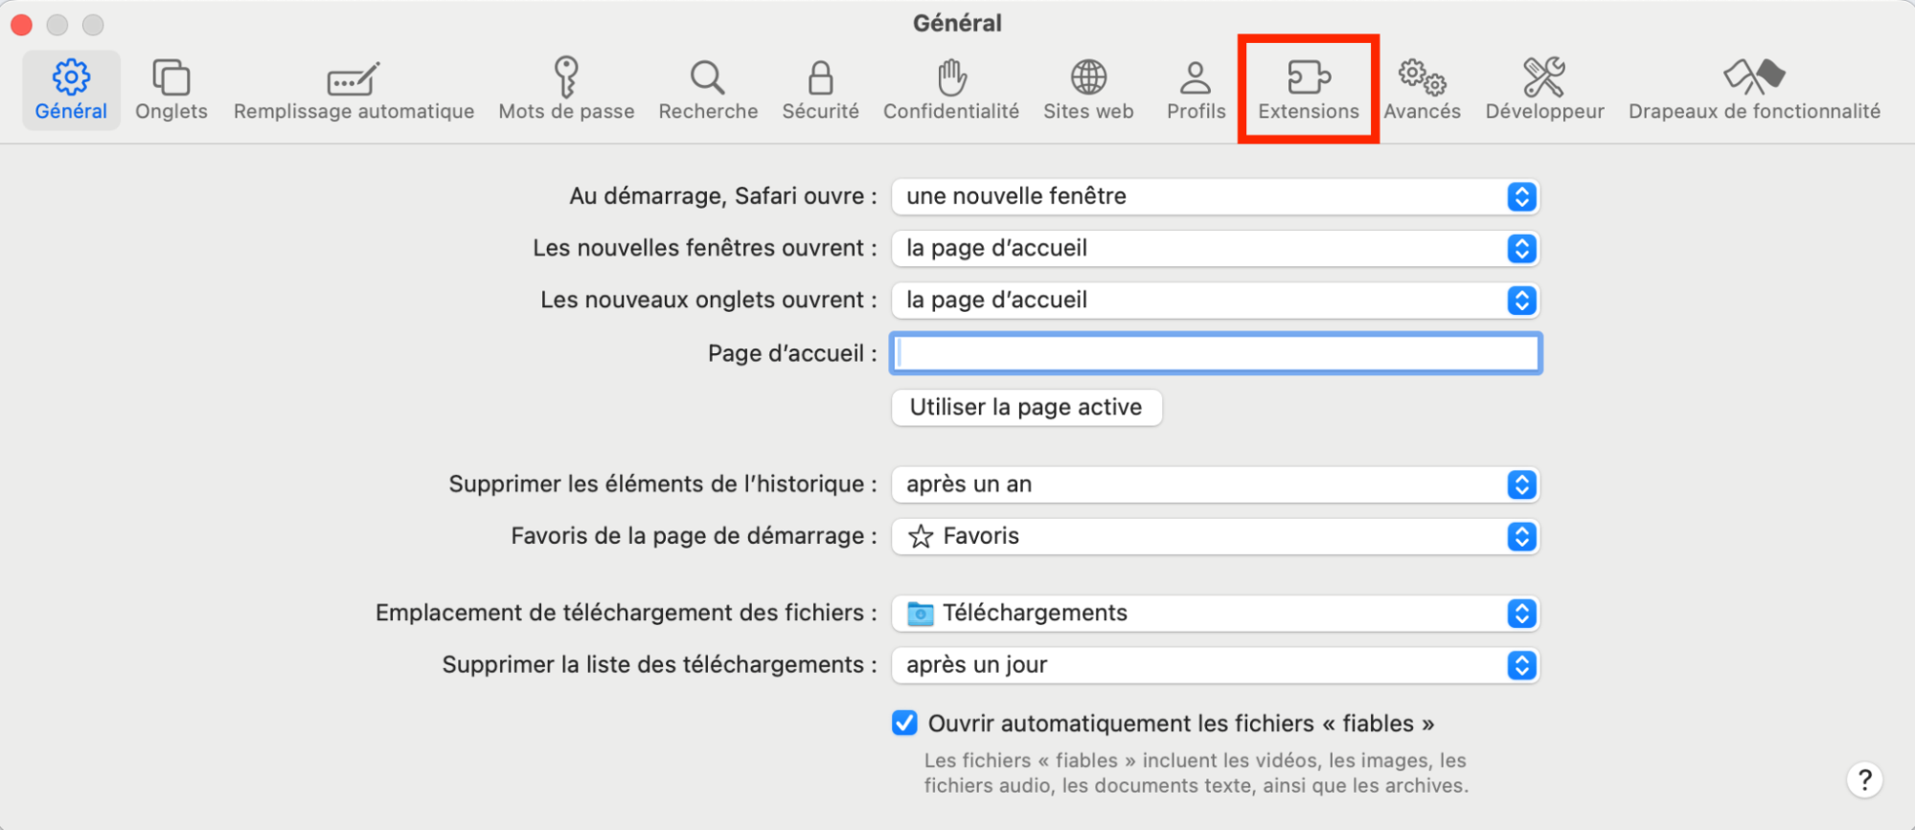Uncheck Ouvrir automatiquement les fichiers fiables

coord(904,723)
